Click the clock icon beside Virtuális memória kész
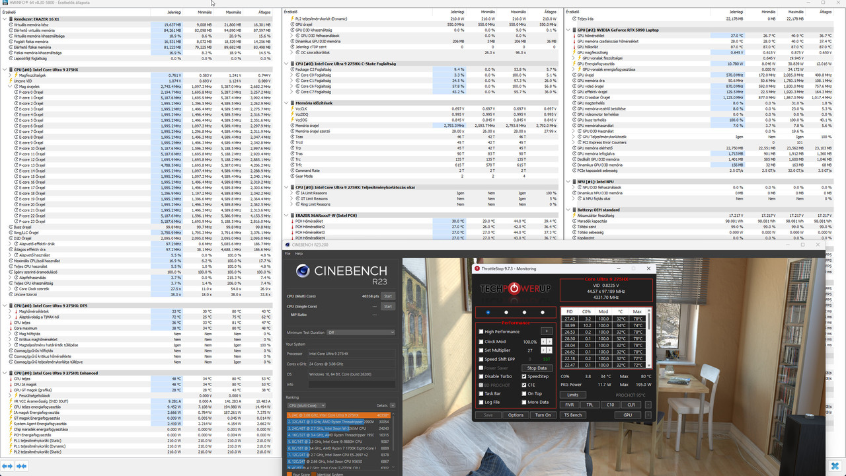846x476 pixels. (x=11, y=24)
